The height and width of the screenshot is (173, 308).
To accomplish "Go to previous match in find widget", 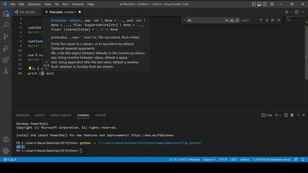I will pos(261,20).
